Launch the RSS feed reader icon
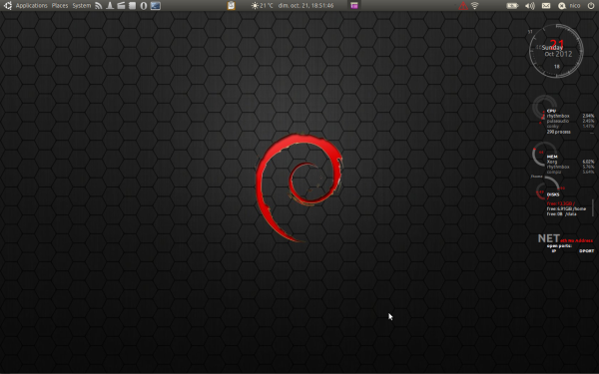The image size is (599, 374). 99,5
